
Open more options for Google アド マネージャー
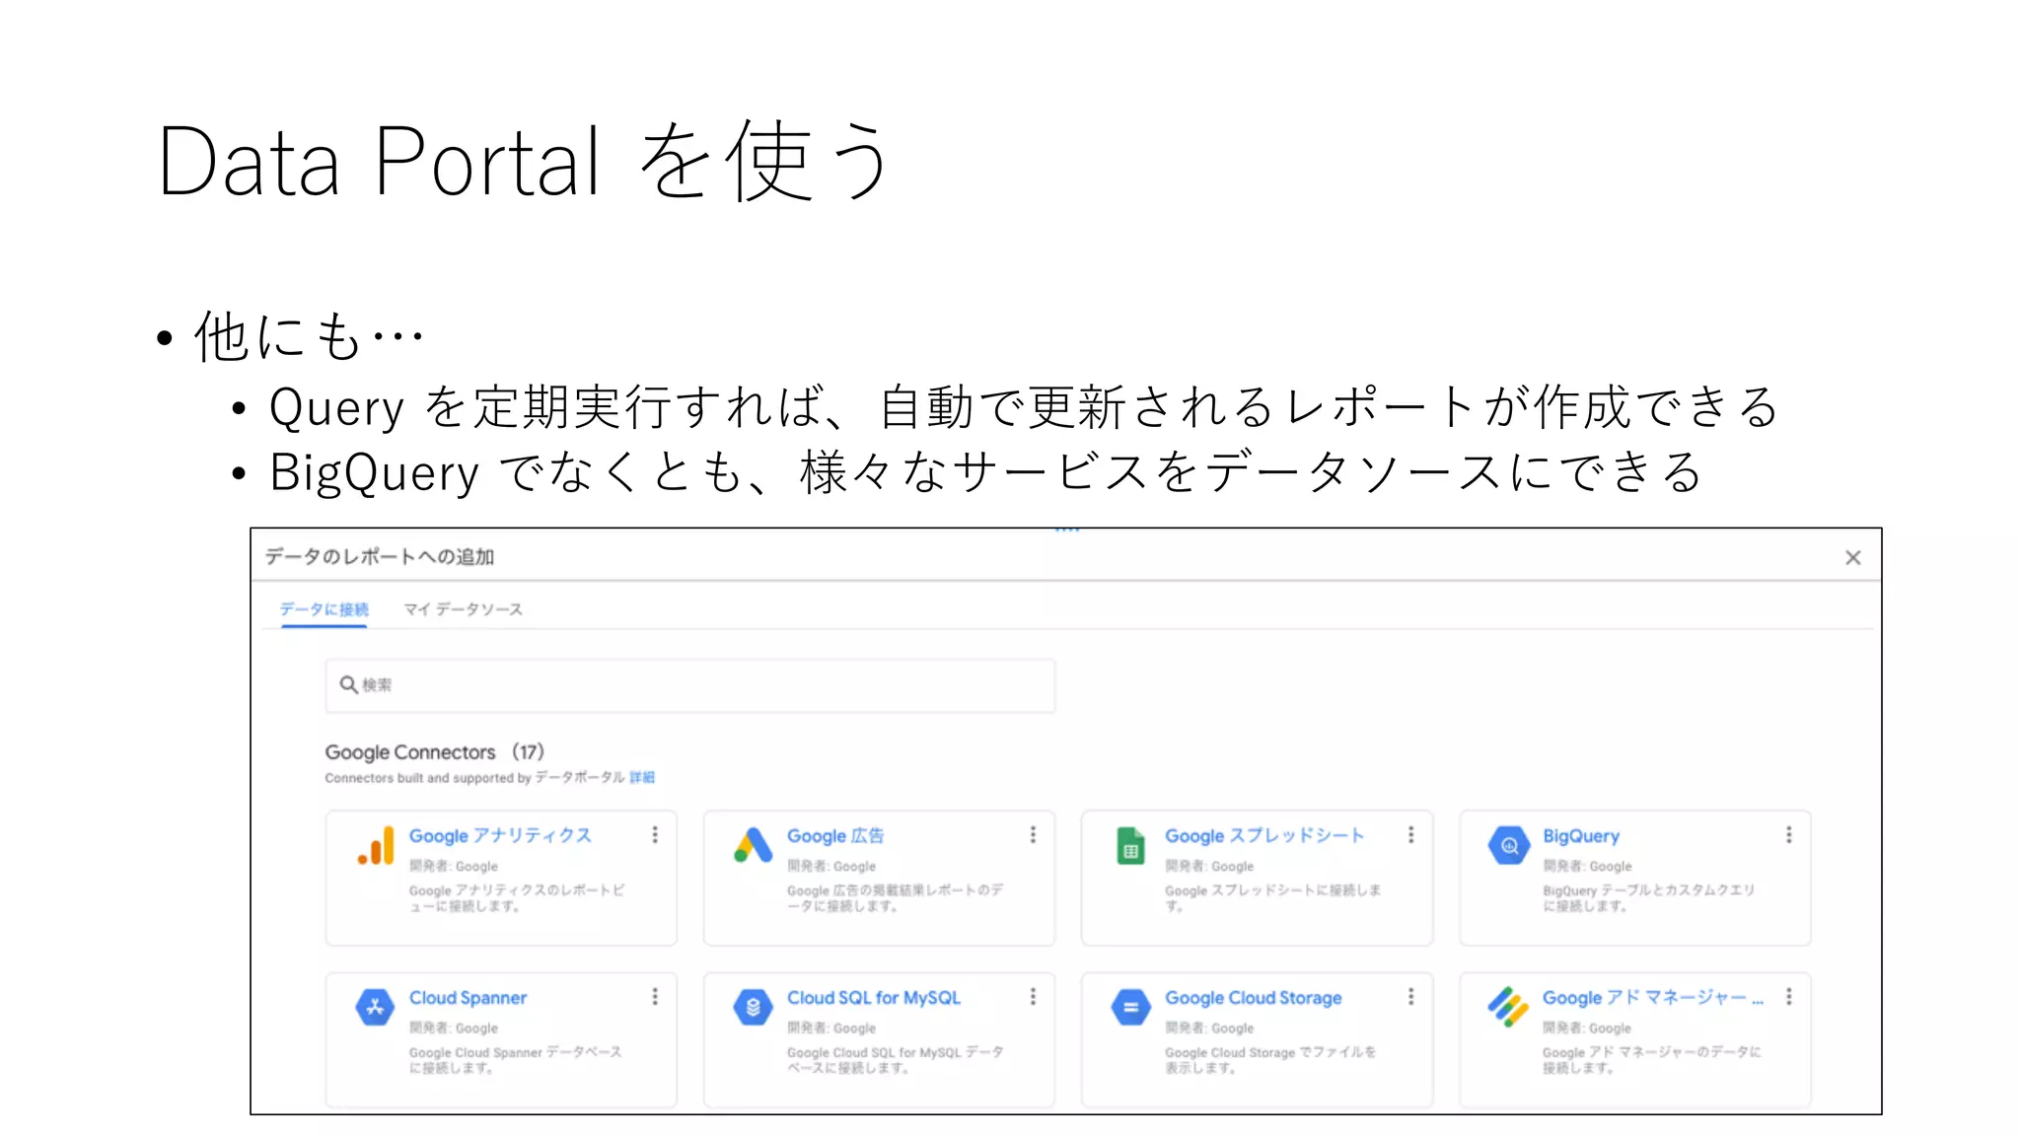[1789, 997]
